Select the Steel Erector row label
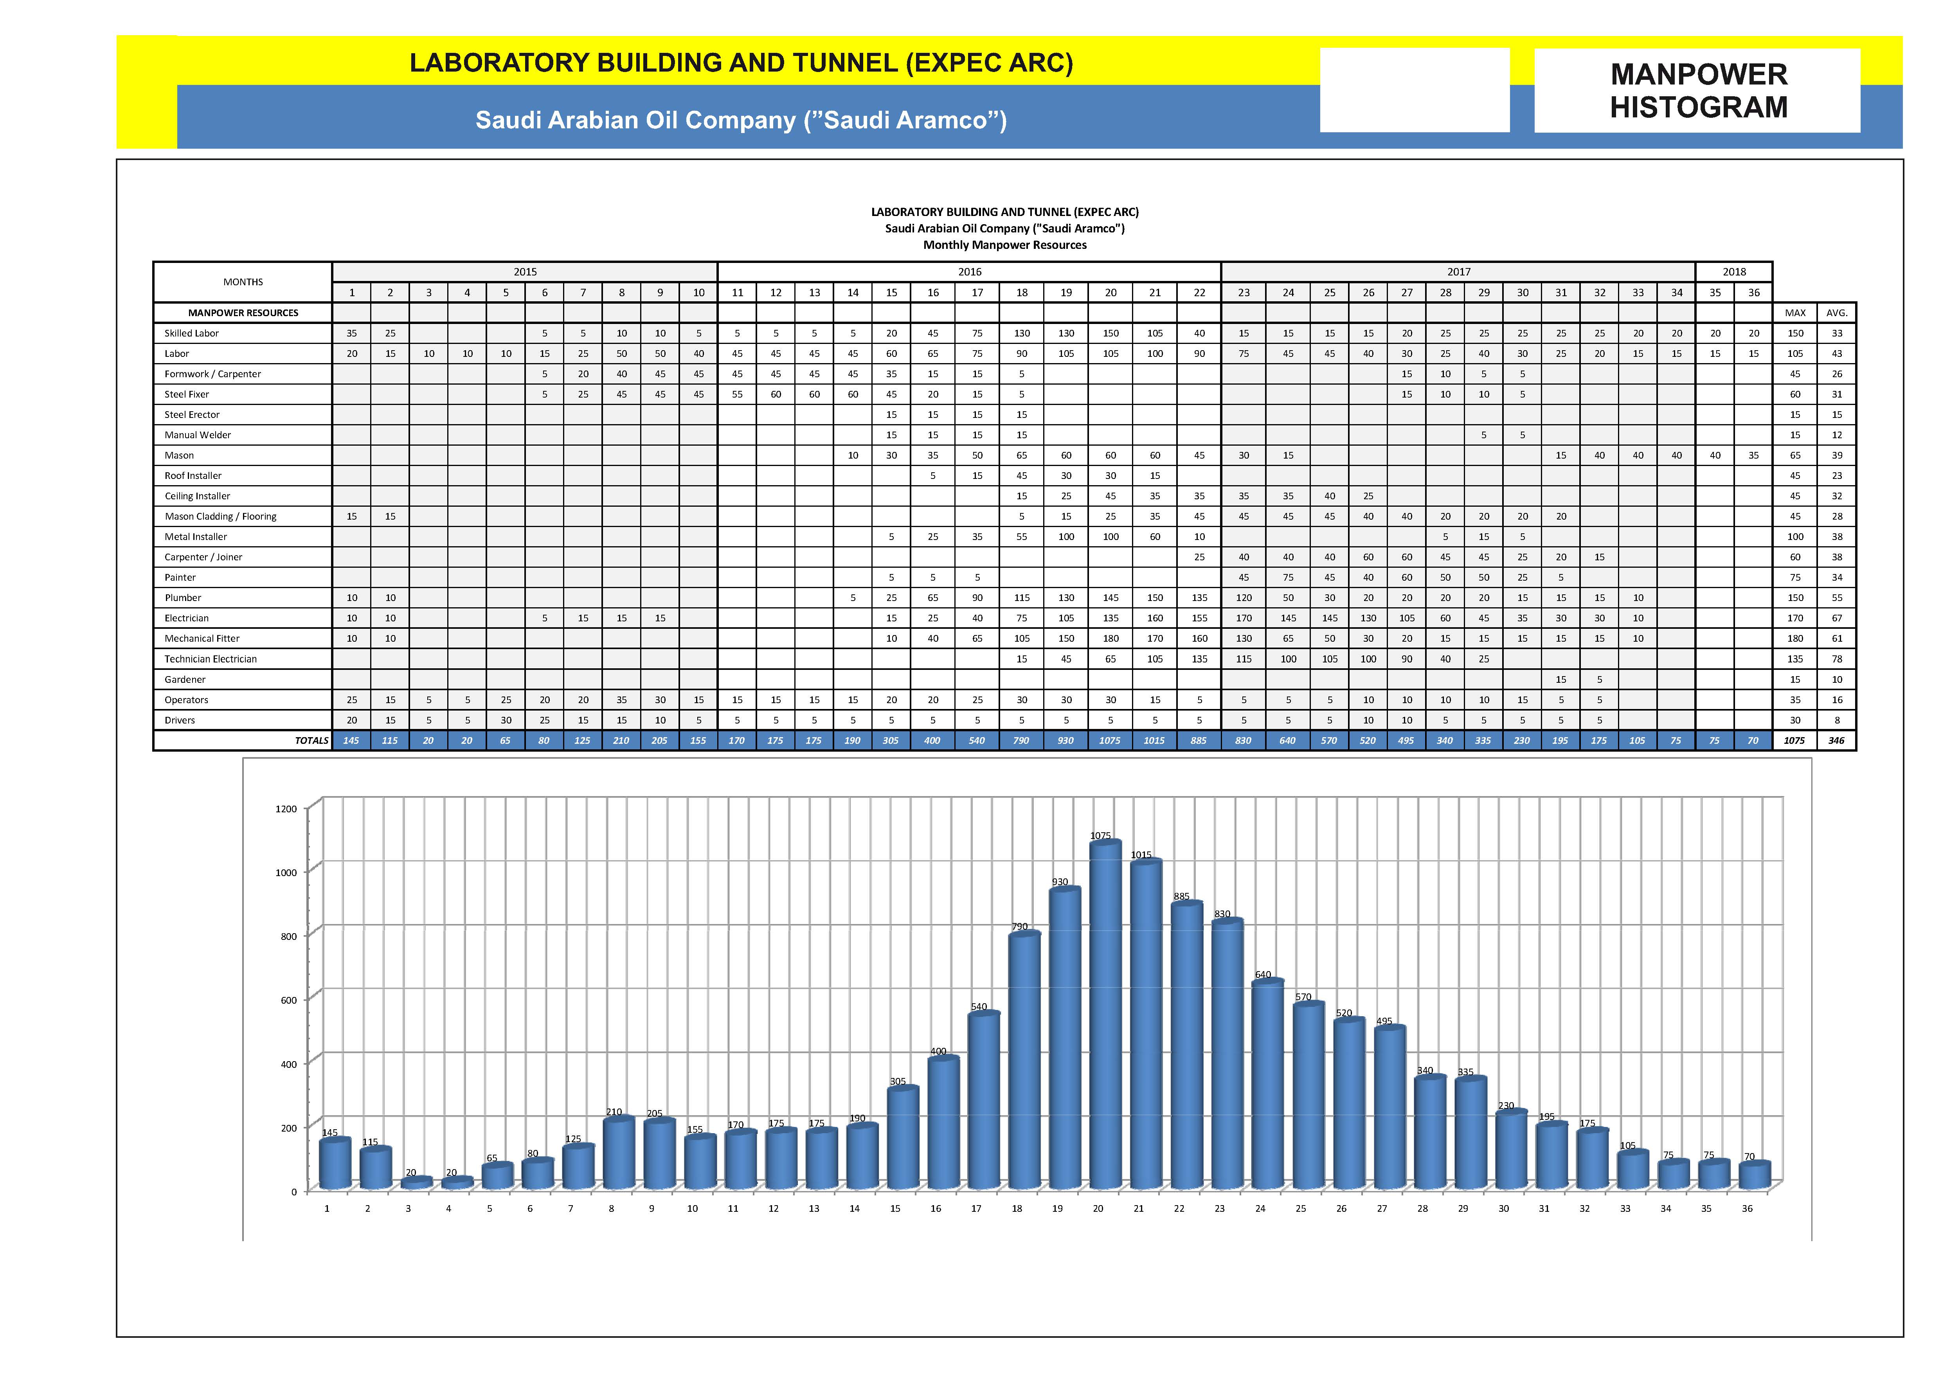1942x1373 pixels. 191,414
